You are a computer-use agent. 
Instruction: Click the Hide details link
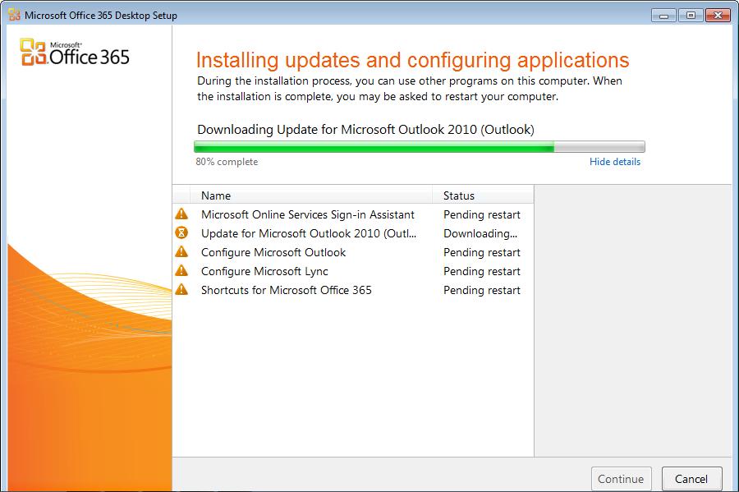click(x=614, y=162)
